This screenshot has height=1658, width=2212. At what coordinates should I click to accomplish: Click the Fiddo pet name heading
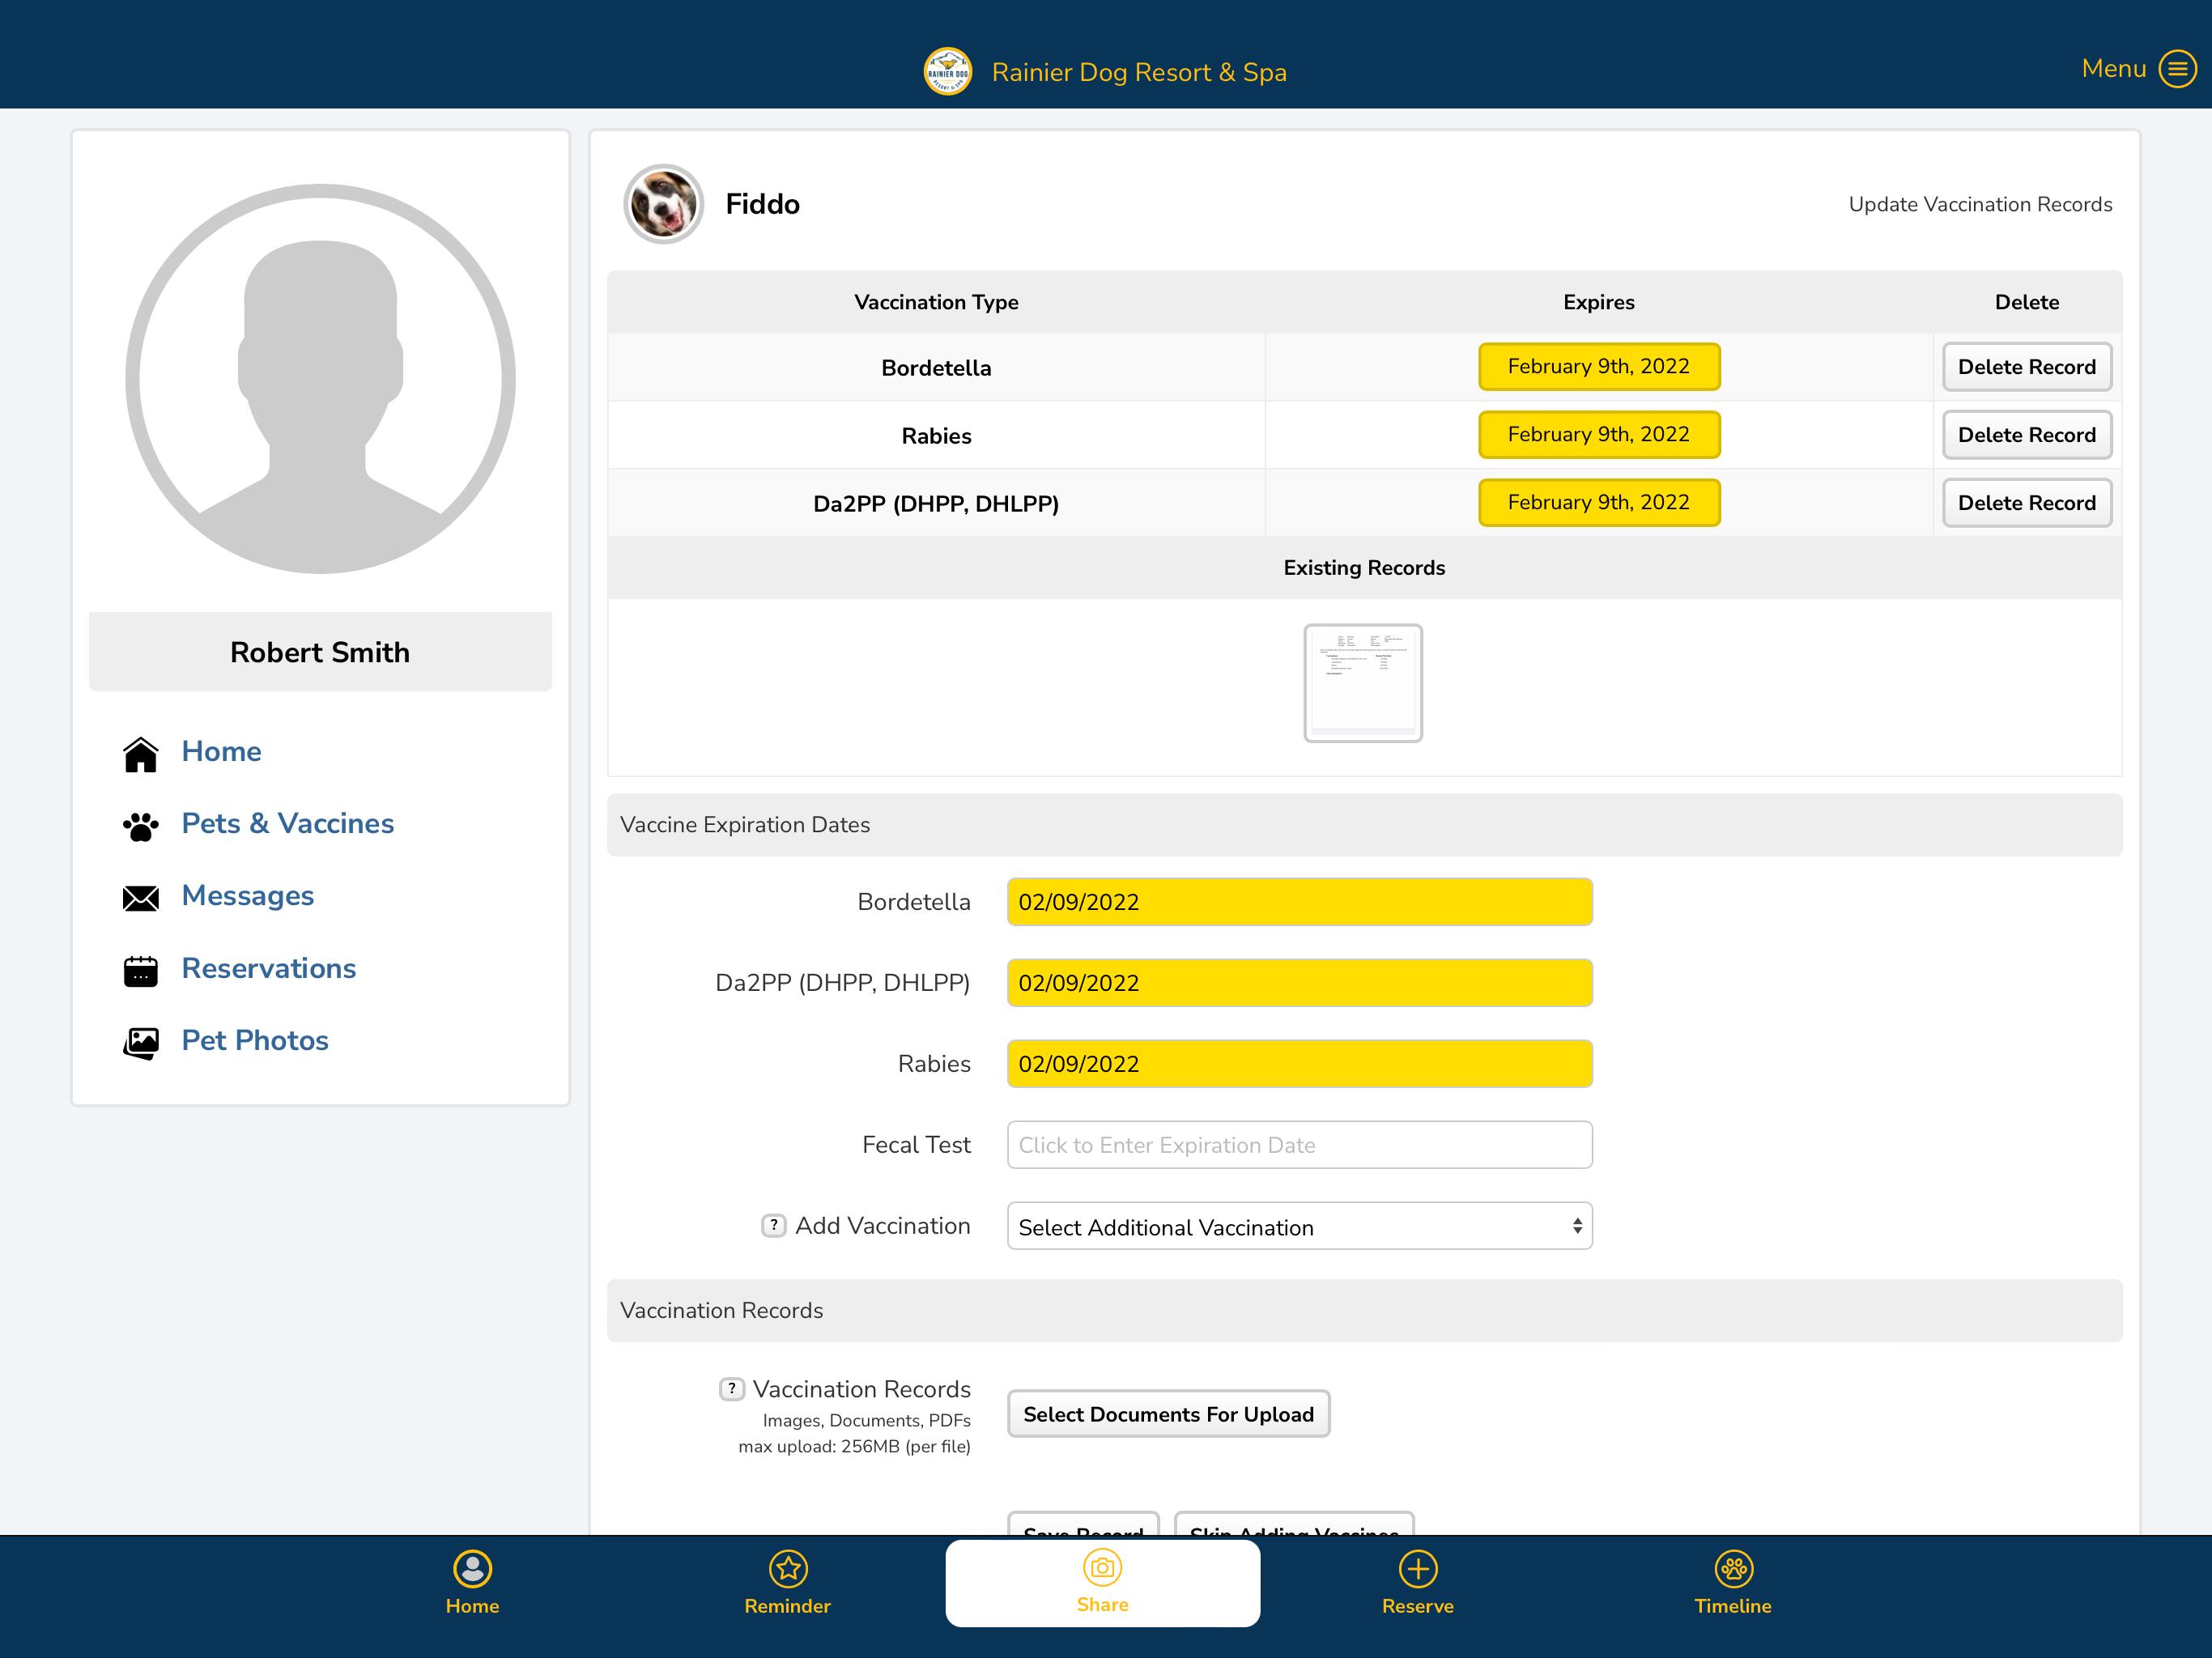coord(762,204)
